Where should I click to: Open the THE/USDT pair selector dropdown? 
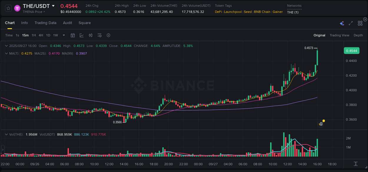(53, 6)
